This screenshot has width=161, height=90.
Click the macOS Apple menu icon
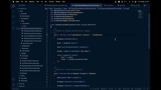pos(13,2)
